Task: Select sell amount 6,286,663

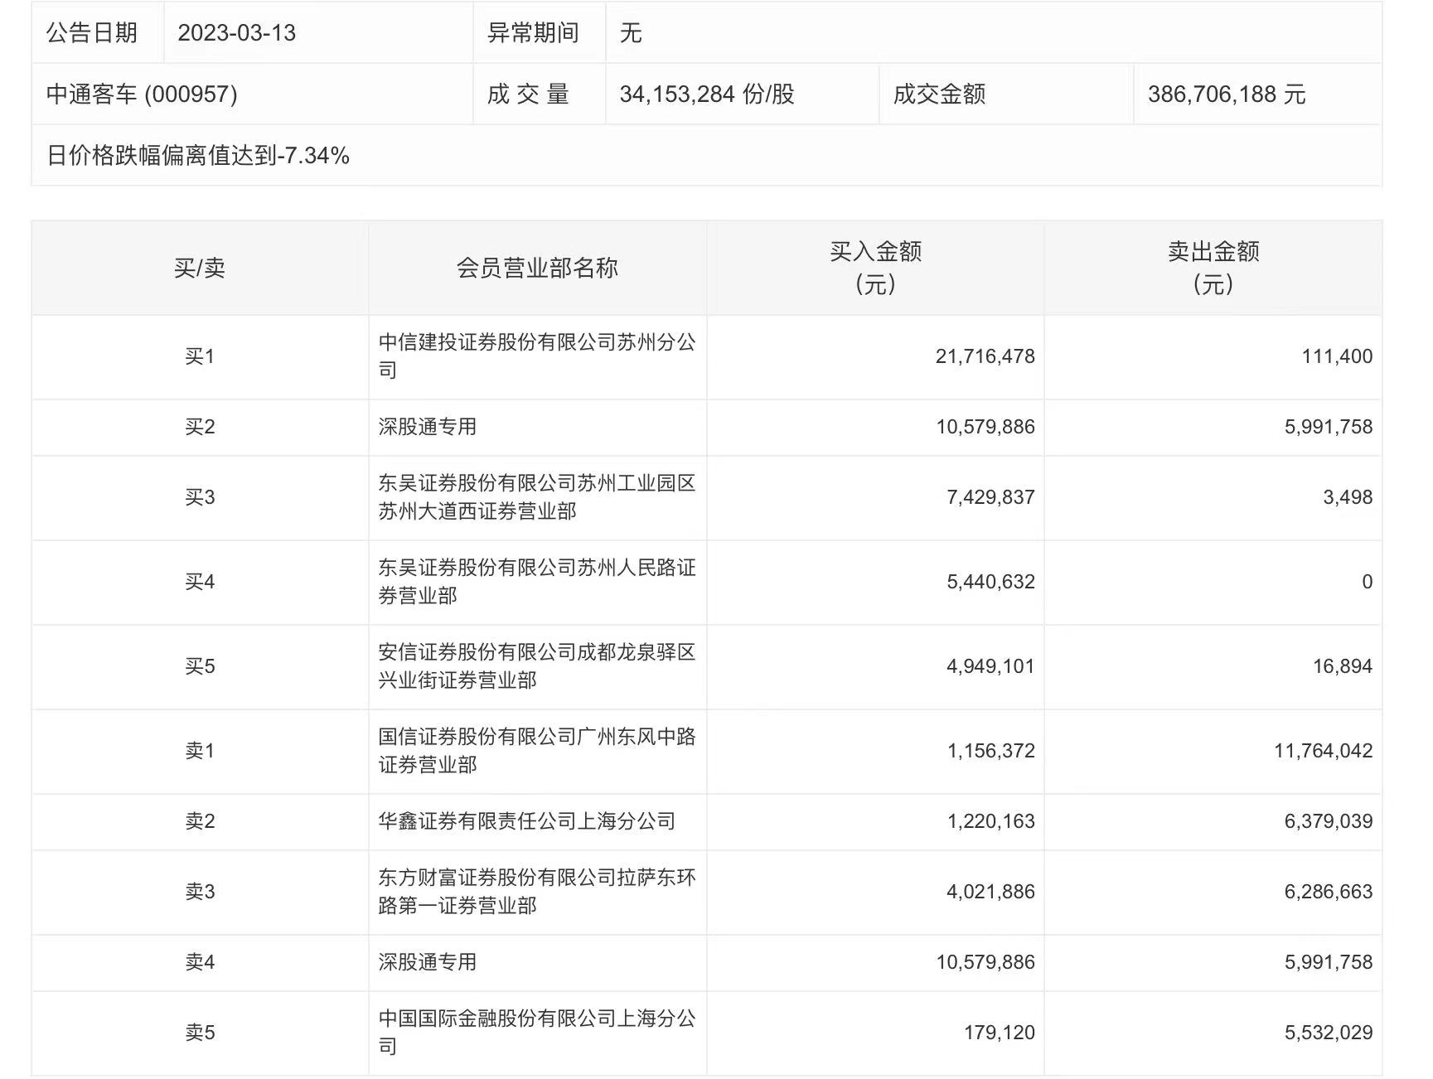Action: click(x=1329, y=892)
